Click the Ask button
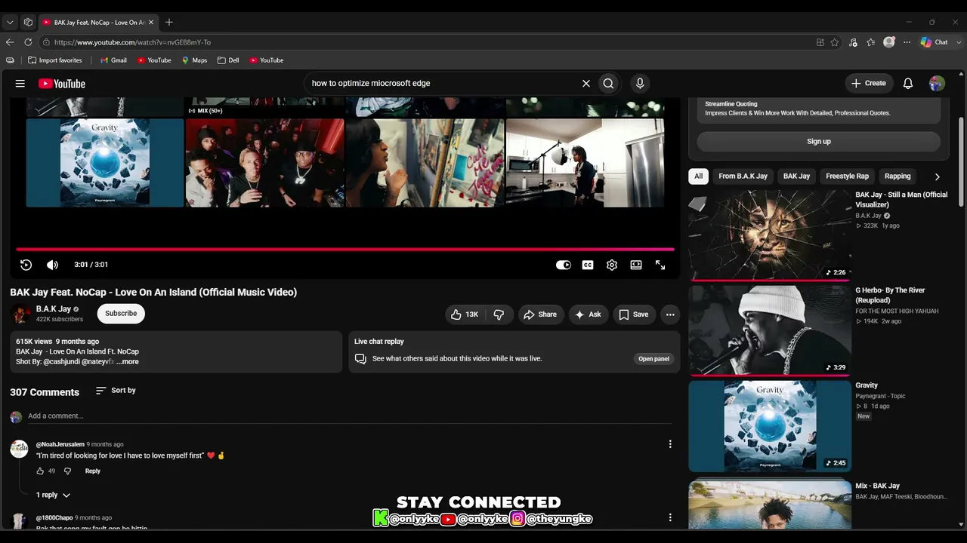Image resolution: width=967 pixels, height=543 pixels. tap(588, 314)
